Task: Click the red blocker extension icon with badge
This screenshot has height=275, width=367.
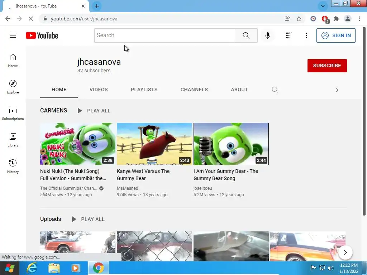Action: pyautogui.click(x=325, y=19)
